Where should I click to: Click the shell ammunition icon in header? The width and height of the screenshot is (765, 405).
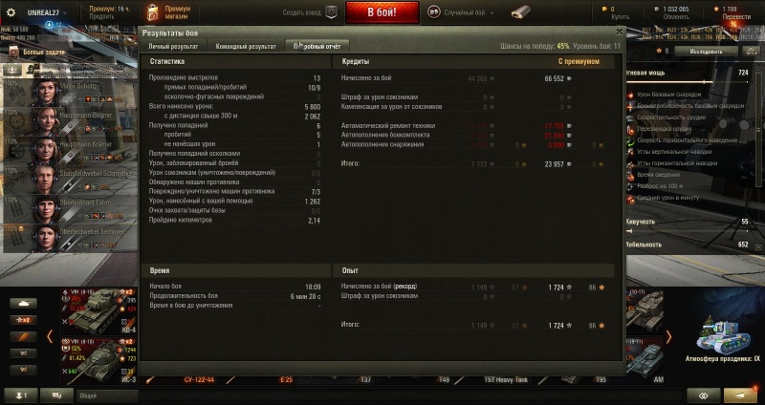point(520,12)
